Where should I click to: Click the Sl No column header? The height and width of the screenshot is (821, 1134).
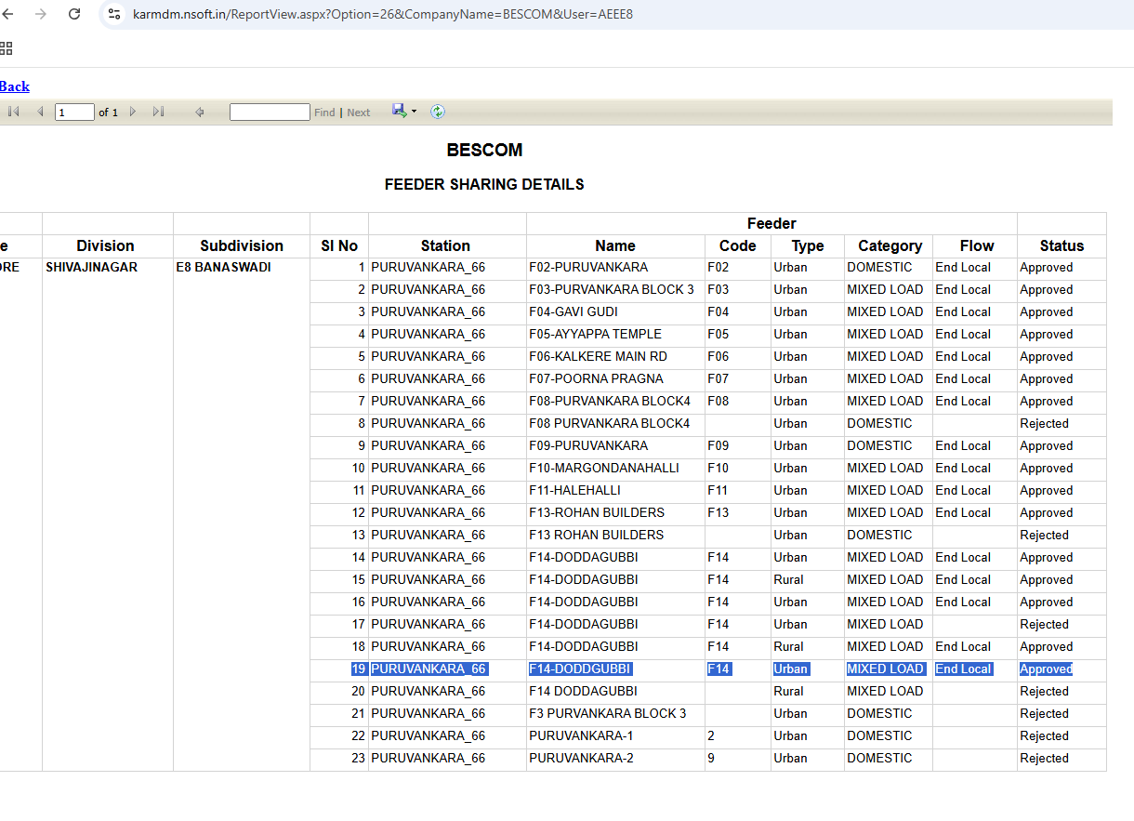coord(339,245)
